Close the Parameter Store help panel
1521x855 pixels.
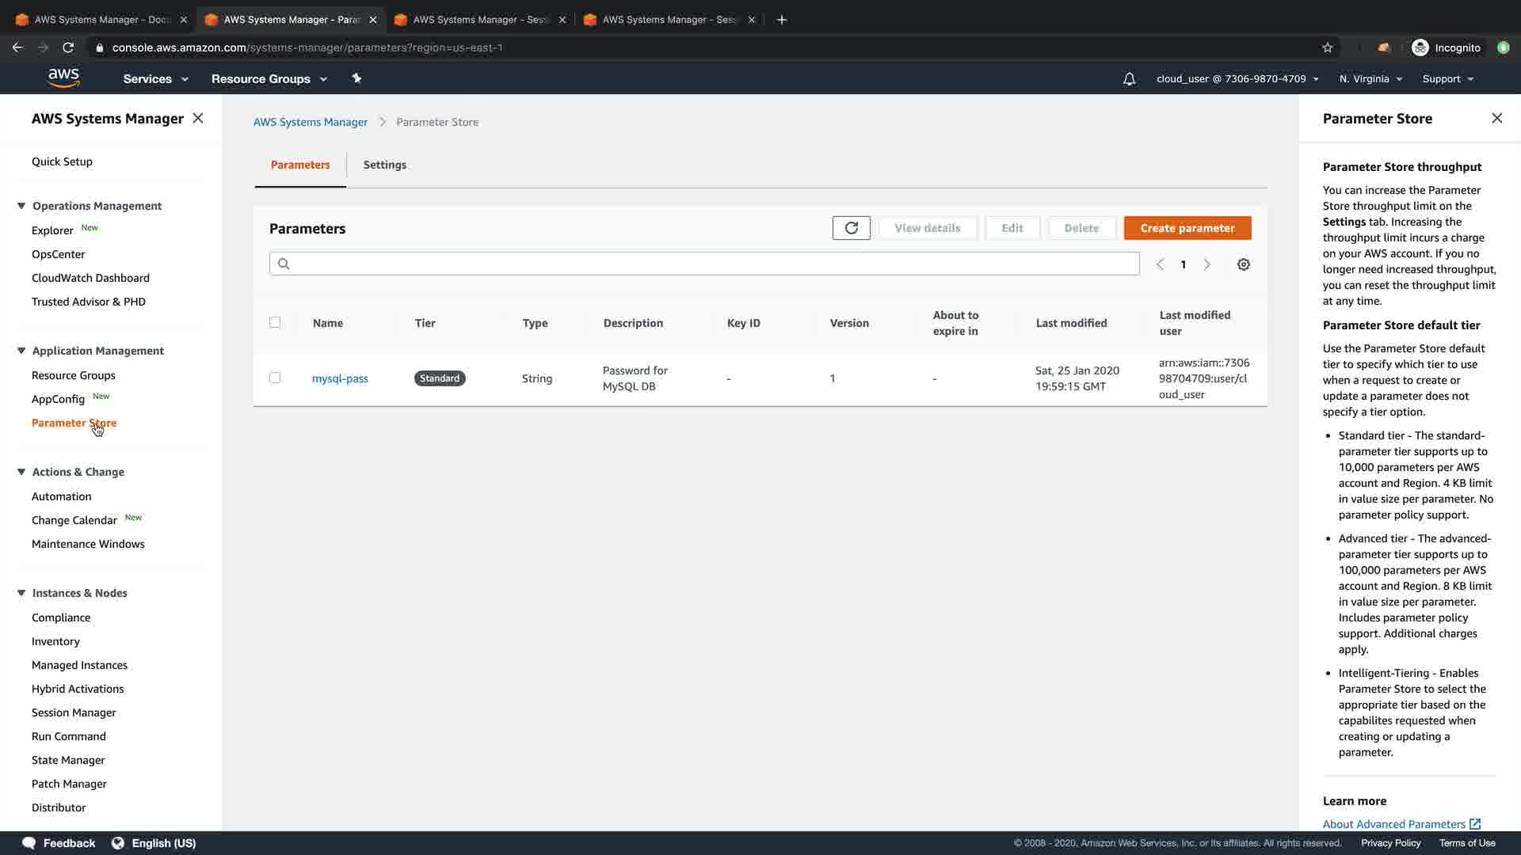click(1496, 118)
